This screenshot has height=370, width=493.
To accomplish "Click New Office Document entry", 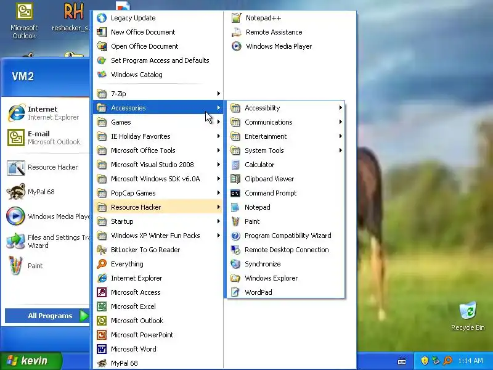I will point(158,32).
